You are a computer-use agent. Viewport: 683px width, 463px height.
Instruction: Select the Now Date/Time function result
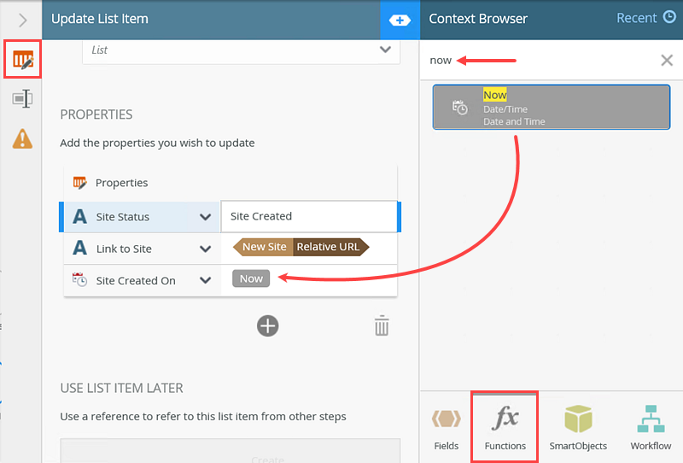(551, 108)
